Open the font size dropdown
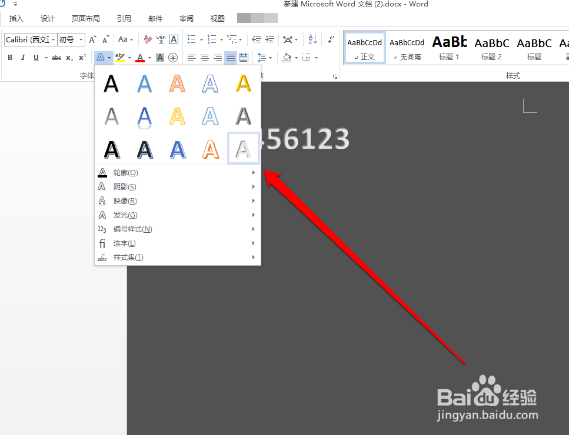Image resolution: width=569 pixels, height=435 pixels. click(81, 39)
